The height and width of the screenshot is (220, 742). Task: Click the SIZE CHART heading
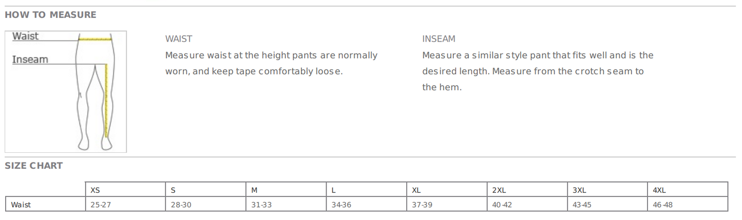point(34,166)
